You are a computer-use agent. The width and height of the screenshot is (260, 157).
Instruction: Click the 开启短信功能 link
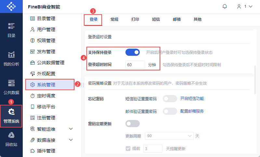pos(192,99)
